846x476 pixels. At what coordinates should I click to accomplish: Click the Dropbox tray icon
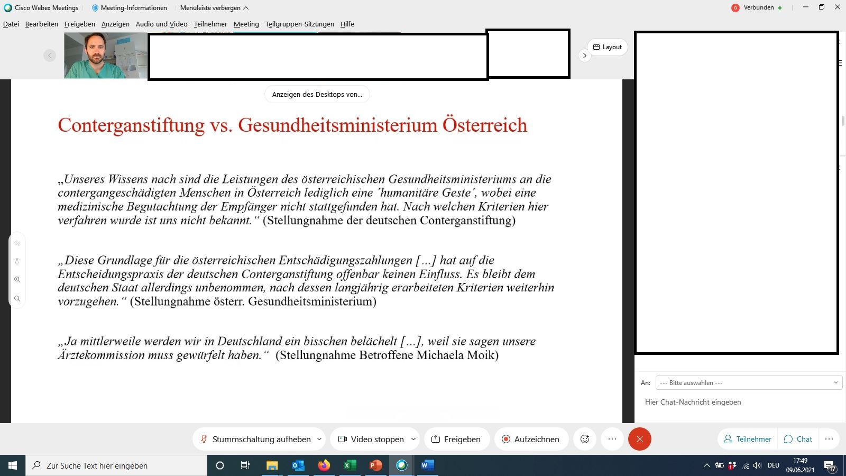click(x=732, y=465)
